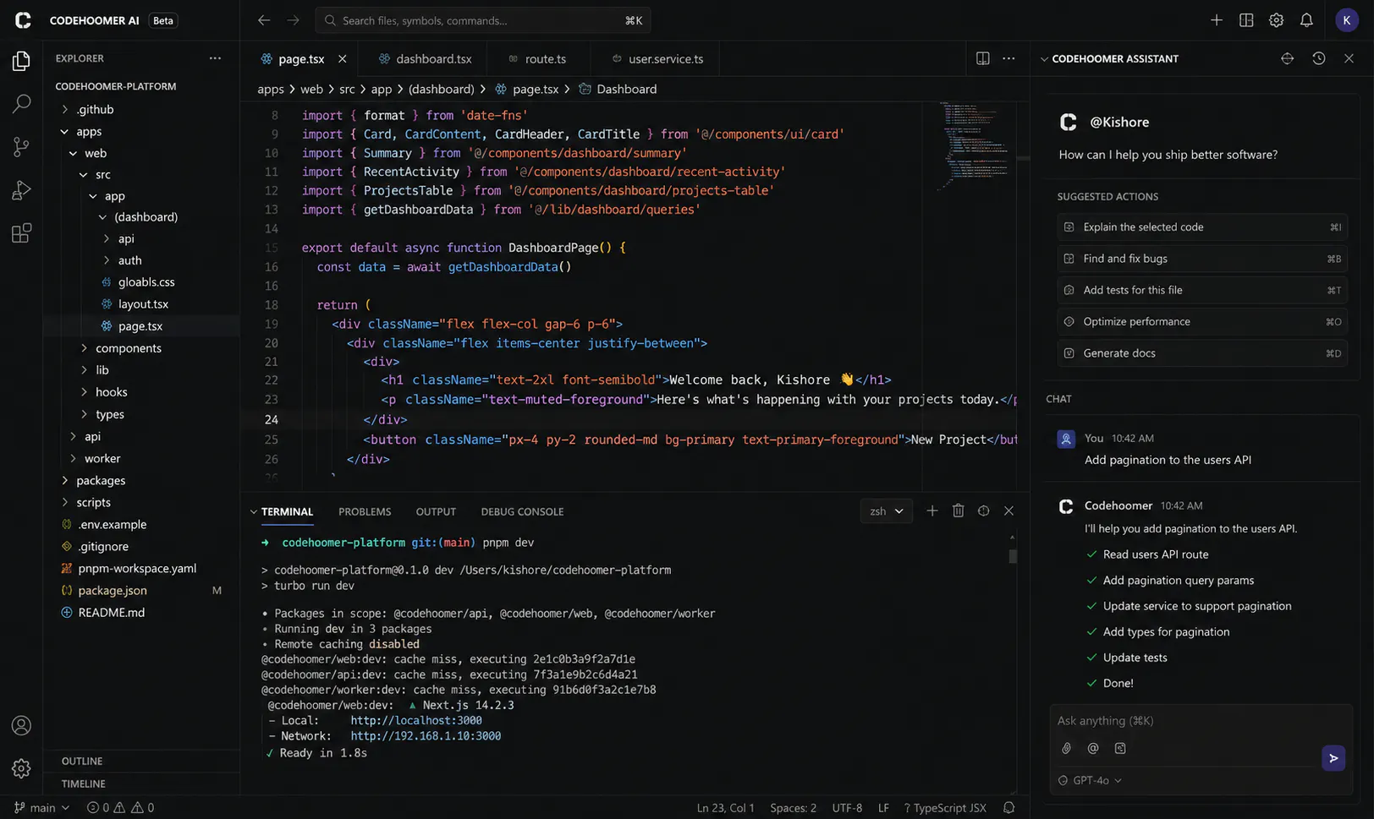This screenshot has height=819, width=1374.
Task: Click status bar notification bell
Action: coord(1009,807)
